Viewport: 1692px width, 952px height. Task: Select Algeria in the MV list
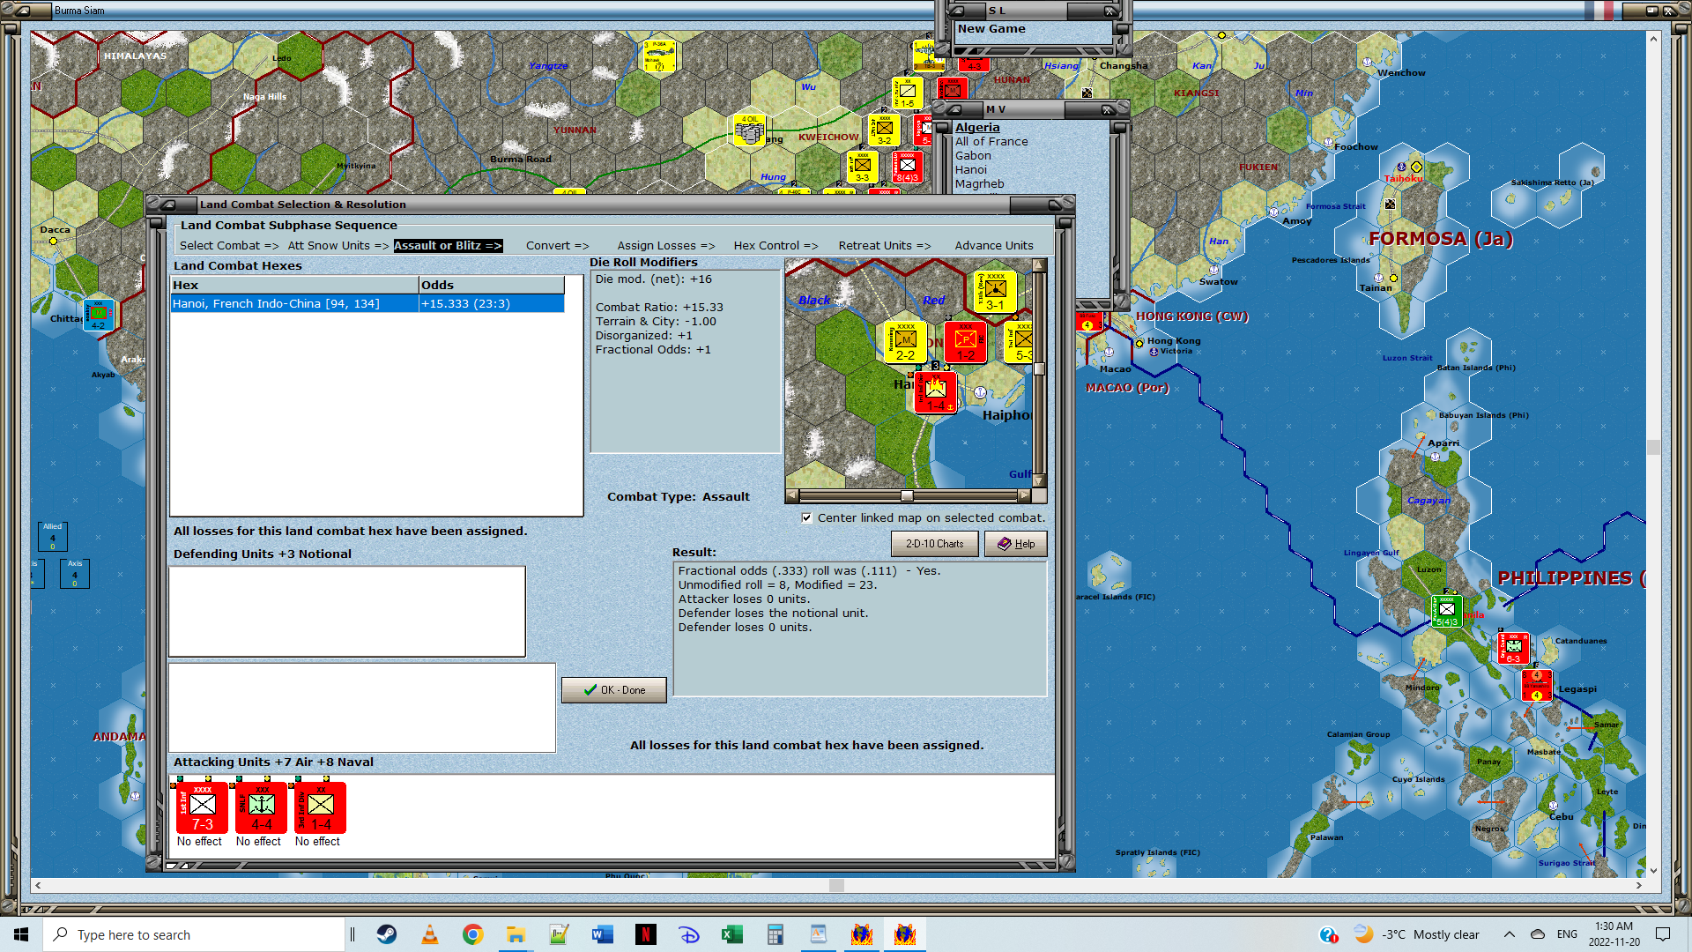(977, 128)
